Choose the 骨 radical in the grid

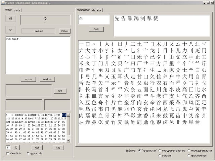coord(107,115)
